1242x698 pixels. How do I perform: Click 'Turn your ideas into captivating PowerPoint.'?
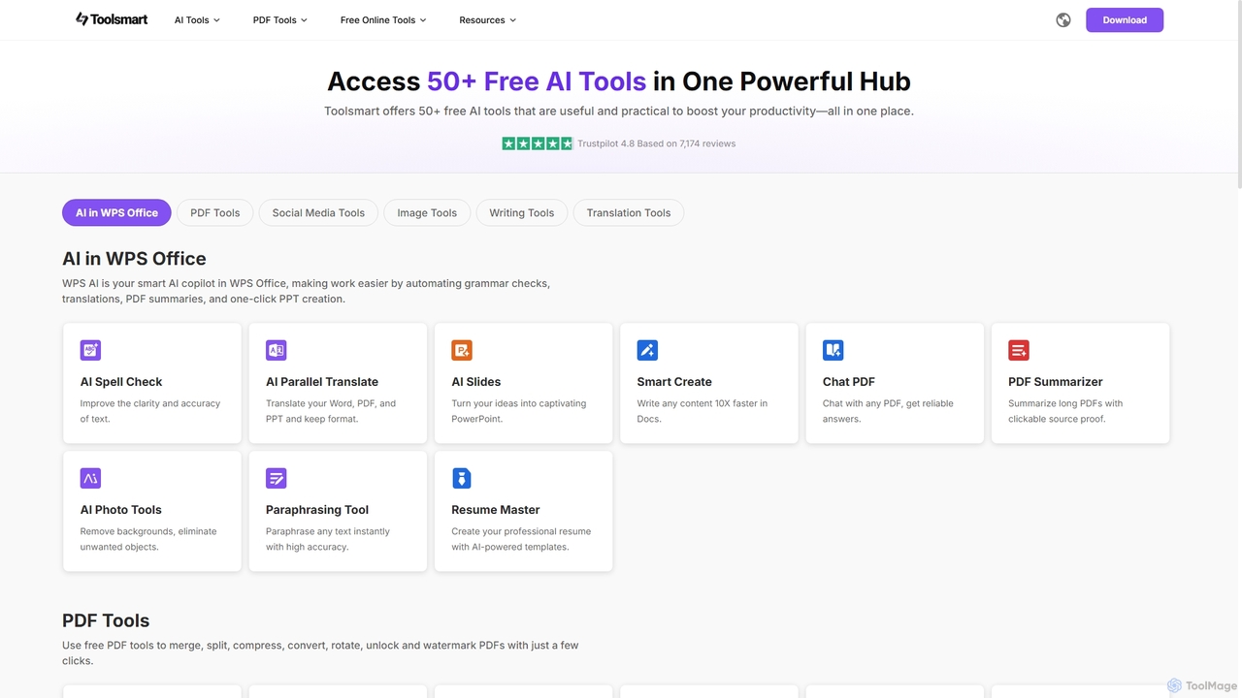pyautogui.click(x=519, y=411)
